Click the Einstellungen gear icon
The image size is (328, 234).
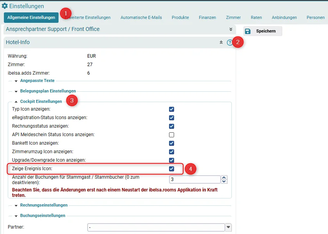5,6
